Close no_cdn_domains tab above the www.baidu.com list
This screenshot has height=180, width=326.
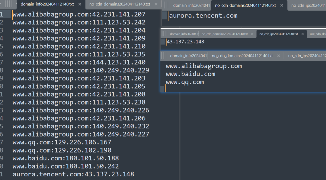(x=279, y=56)
